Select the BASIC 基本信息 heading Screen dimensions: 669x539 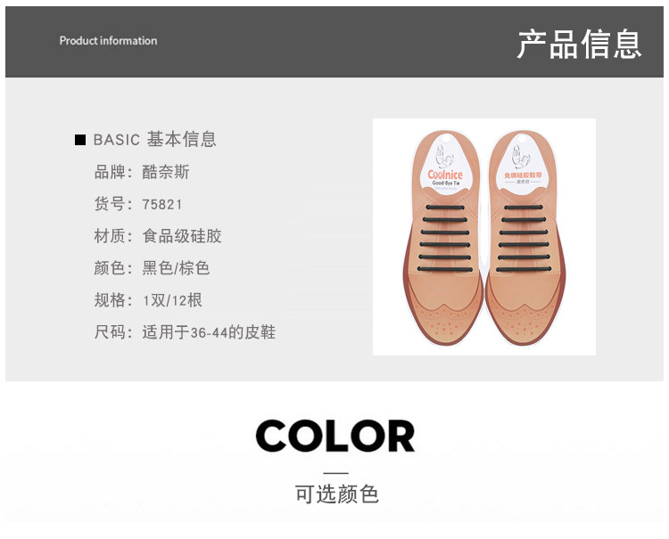(x=155, y=139)
